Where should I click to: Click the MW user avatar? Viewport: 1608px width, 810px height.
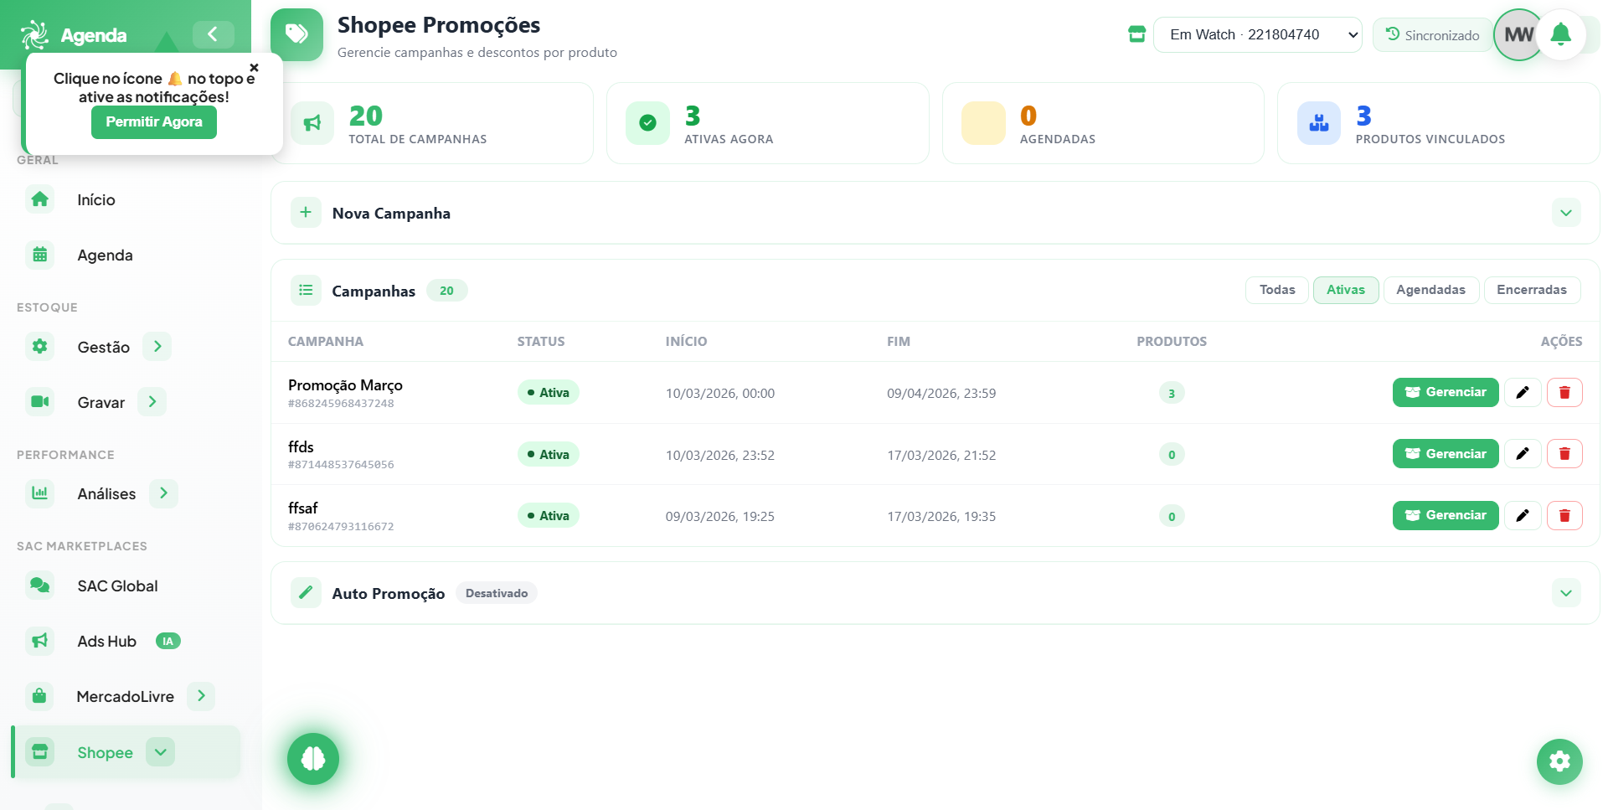(1518, 34)
